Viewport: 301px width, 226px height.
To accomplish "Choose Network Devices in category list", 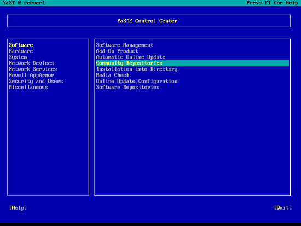I will pyautogui.click(x=31, y=63).
